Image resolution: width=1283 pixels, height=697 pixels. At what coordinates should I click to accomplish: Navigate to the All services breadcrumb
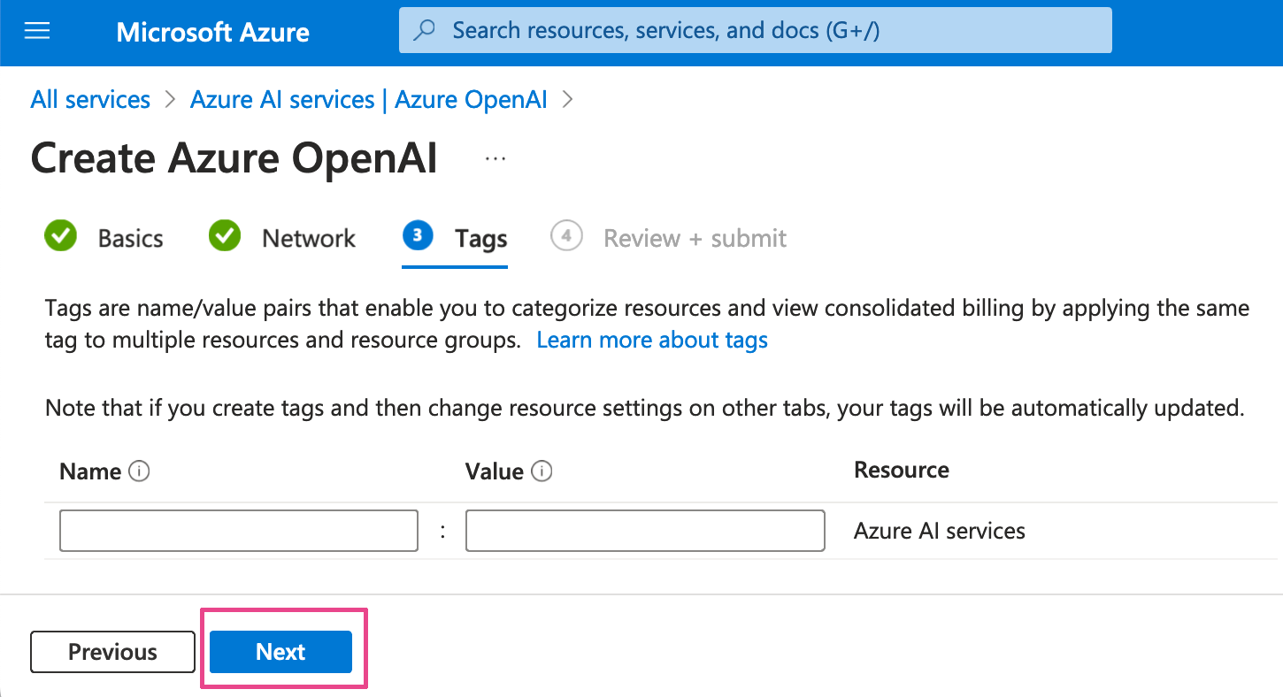pyautogui.click(x=90, y=100)
